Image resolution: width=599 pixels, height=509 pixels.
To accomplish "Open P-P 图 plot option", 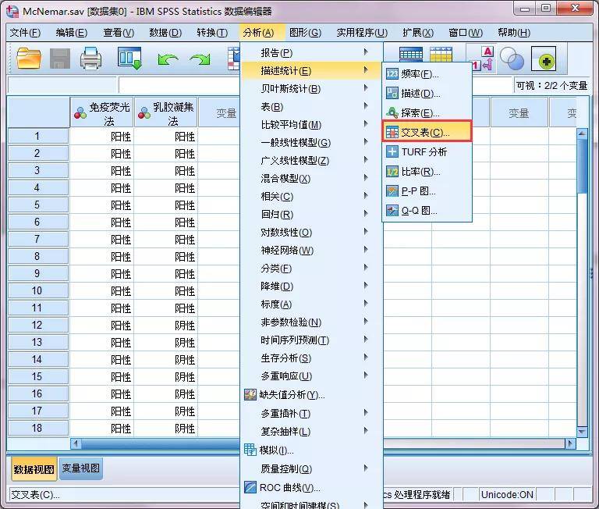I will (427, 190).
